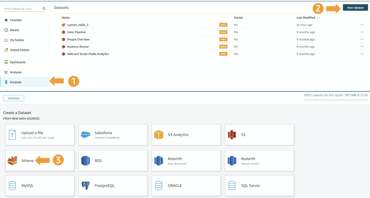Click the red S3 bucket icon

232,135
